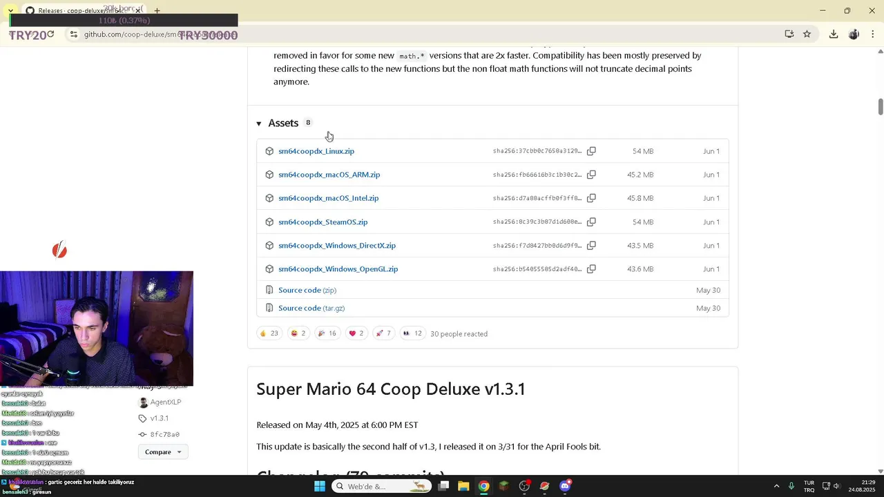
Task: Bookmark this page with the star icon
Action: (807, 34)
